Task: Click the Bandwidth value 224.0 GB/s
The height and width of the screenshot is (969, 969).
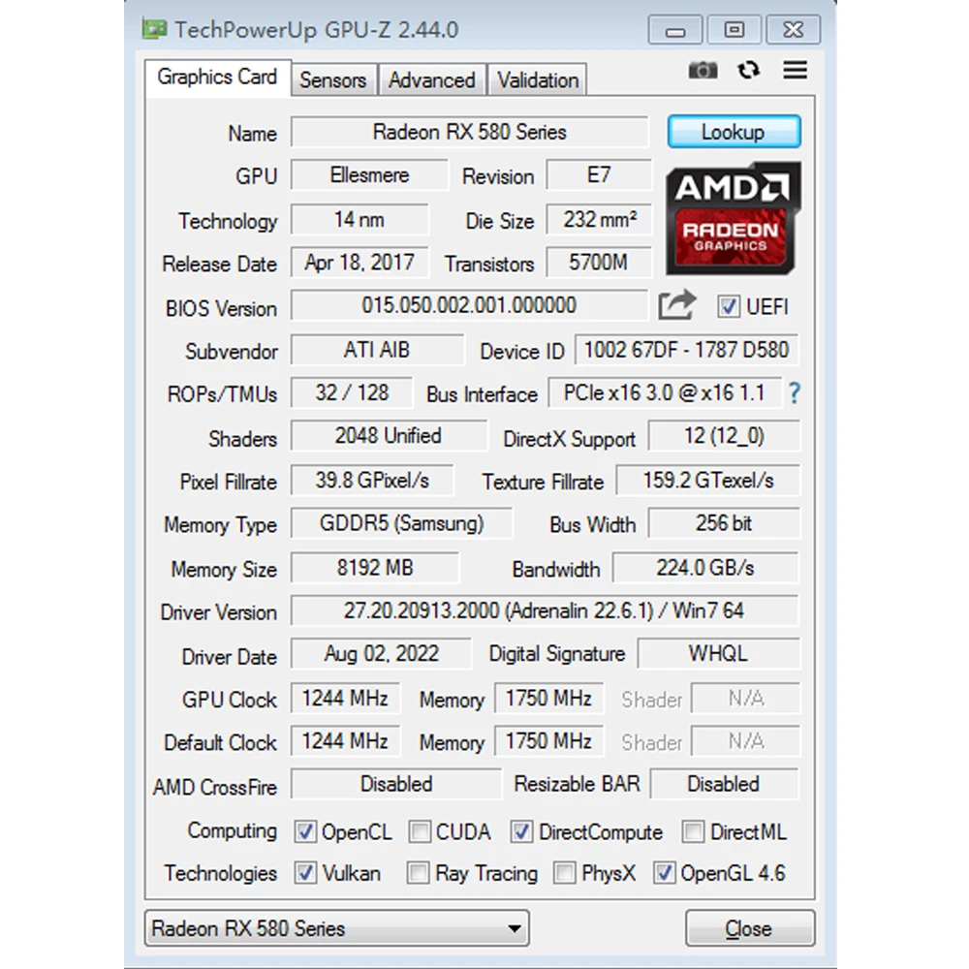Action: pos(705,567)
